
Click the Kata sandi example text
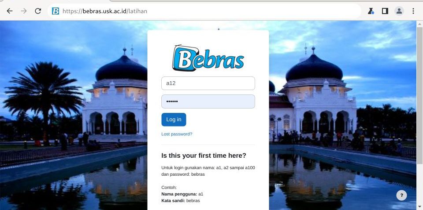tap(181, 201)
